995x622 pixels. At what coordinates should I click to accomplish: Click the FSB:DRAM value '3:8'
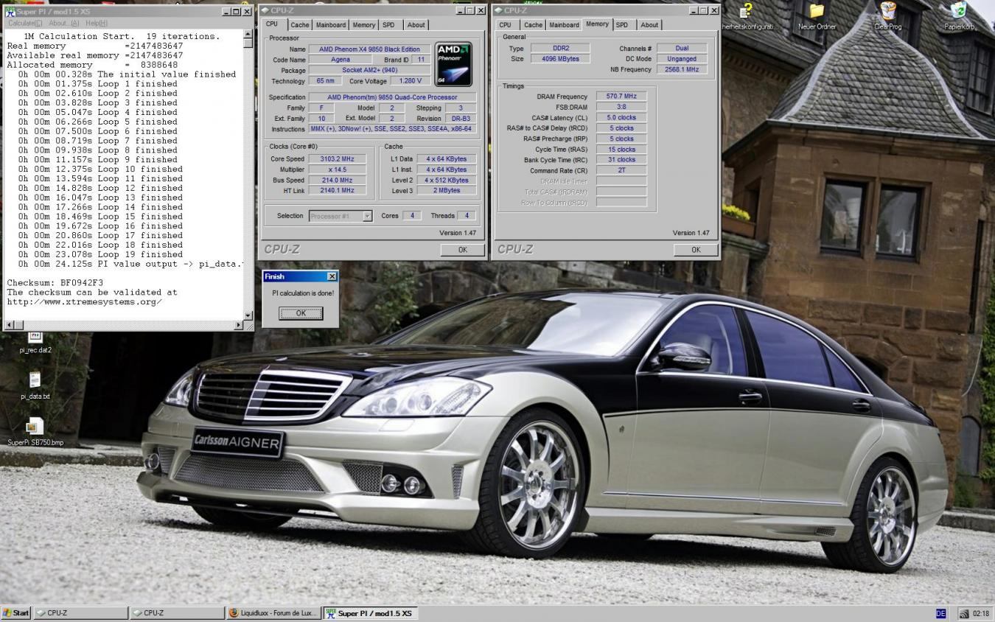point(621,107)
